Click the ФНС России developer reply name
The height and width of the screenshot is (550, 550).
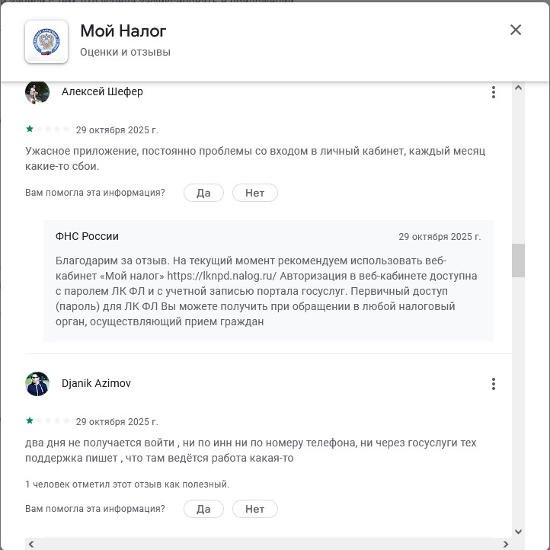(87, 236)
